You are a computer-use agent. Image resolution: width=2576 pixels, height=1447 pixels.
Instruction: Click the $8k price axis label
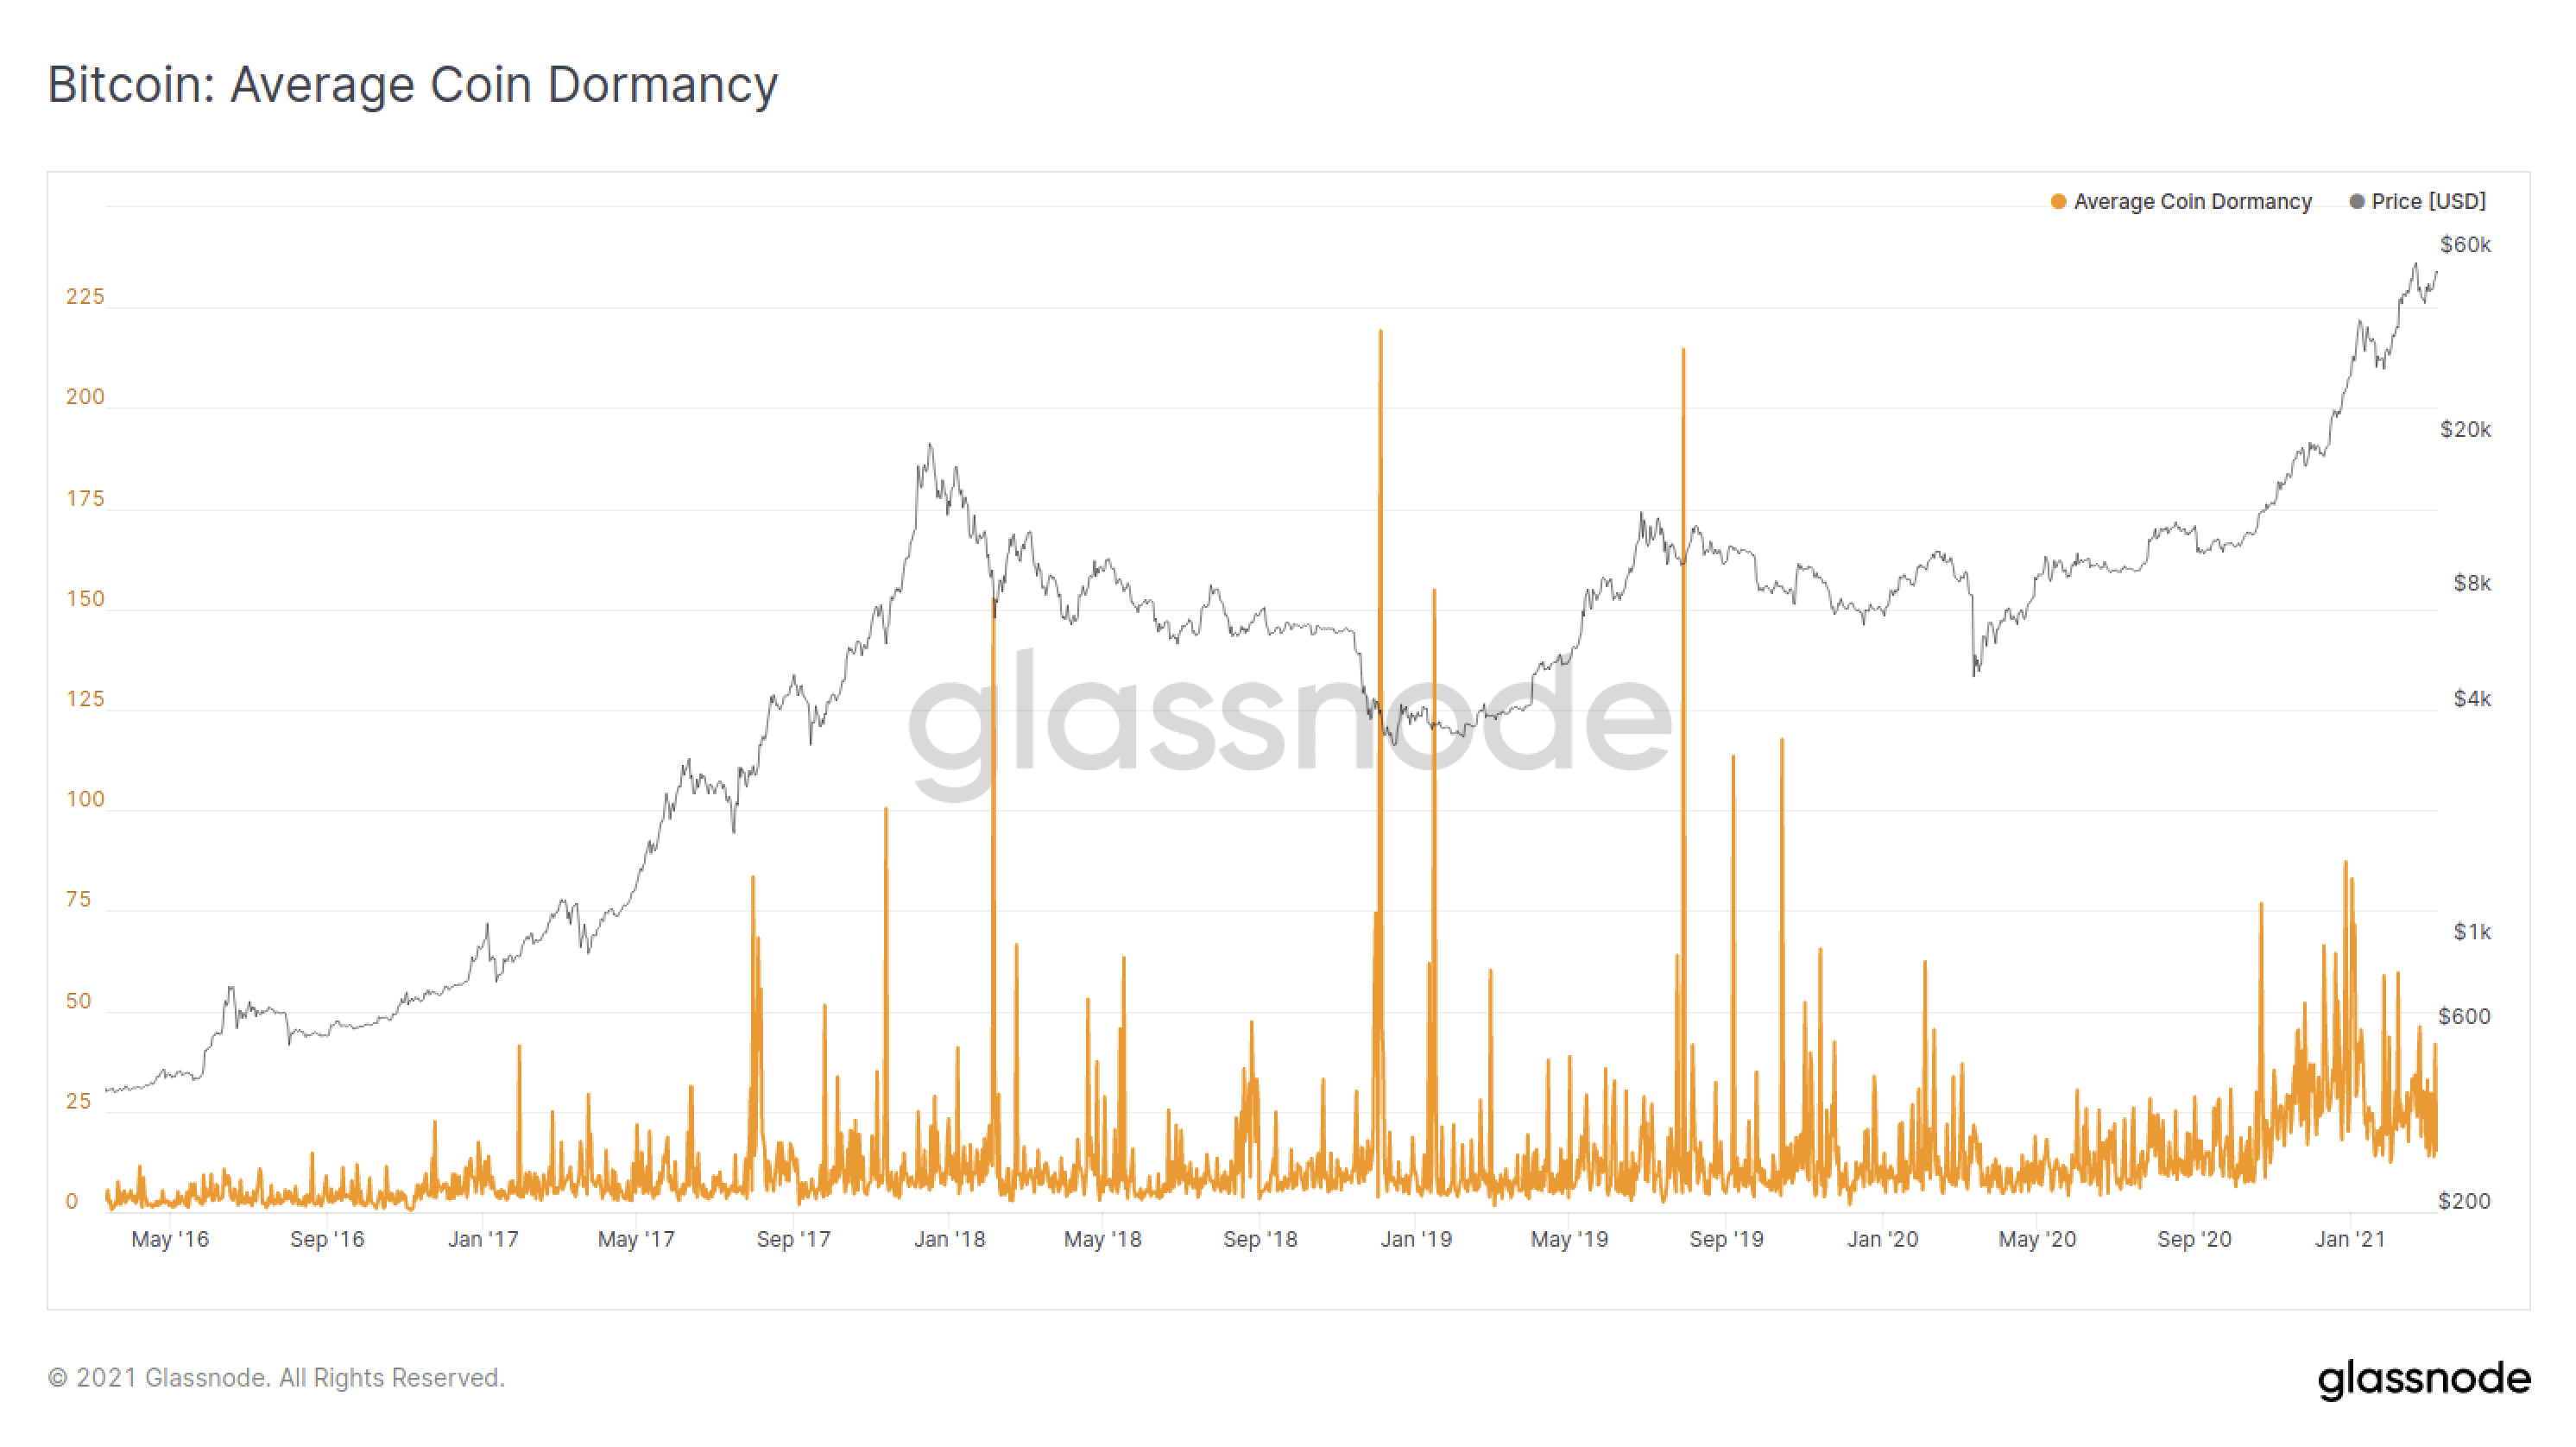pyautogui.click(x=2471, y=583)
